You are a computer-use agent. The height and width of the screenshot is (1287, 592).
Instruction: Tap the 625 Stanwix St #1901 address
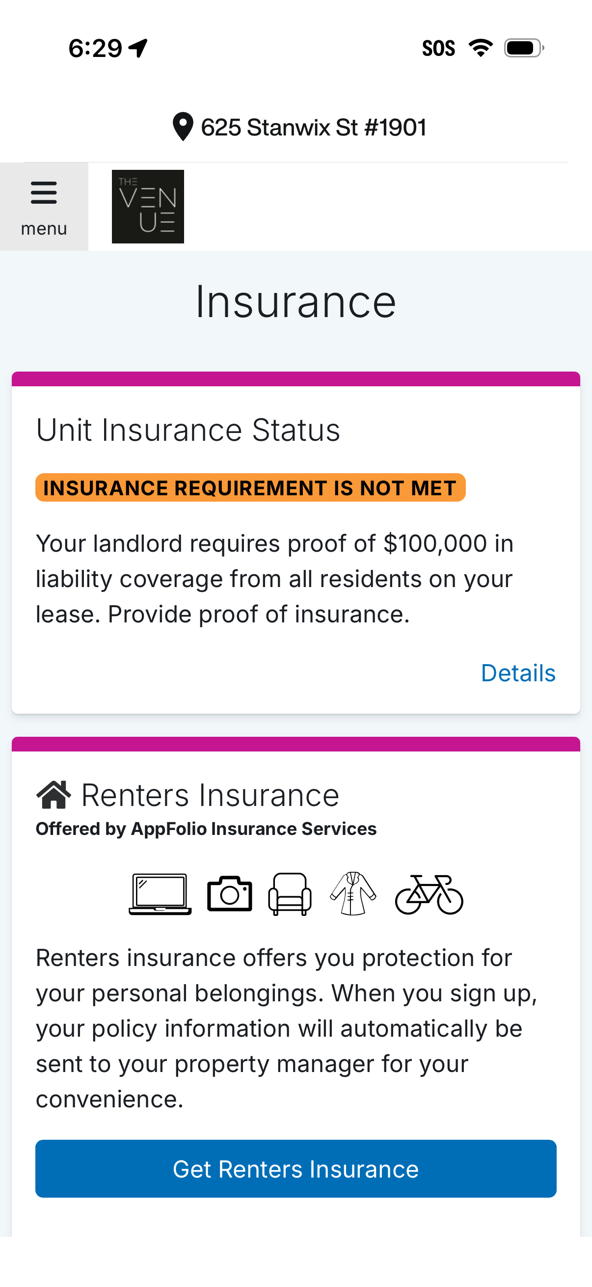tap(313, 128)
